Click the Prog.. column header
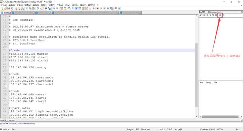 tap(209, 83)
